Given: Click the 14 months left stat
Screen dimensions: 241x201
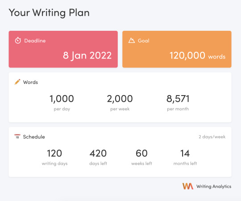Looking at the screenshot, I should pyautogui.click(x=185, y=157).
